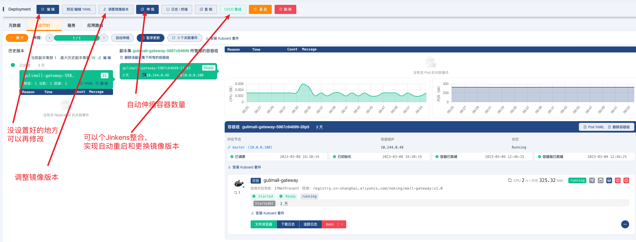Viewport: 636px width, 242px height.
Task: Click the 已调度 status entry
Action: click(277, 157)
